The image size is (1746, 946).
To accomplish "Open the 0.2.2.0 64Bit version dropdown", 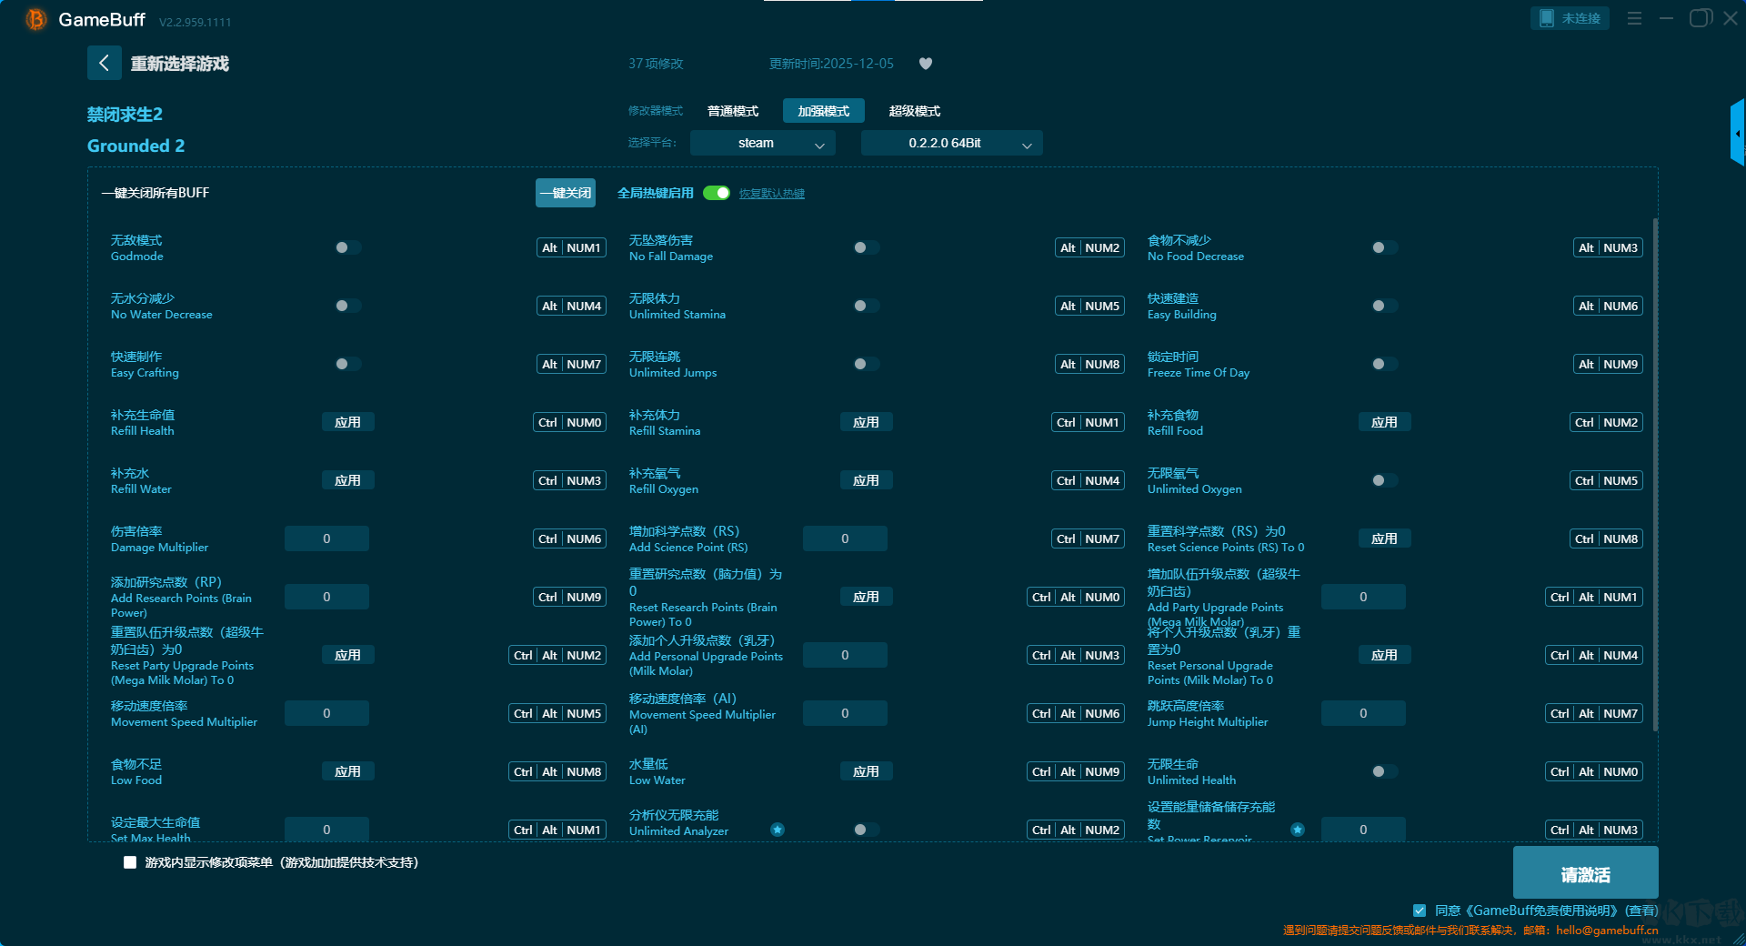I will [951, 143].
